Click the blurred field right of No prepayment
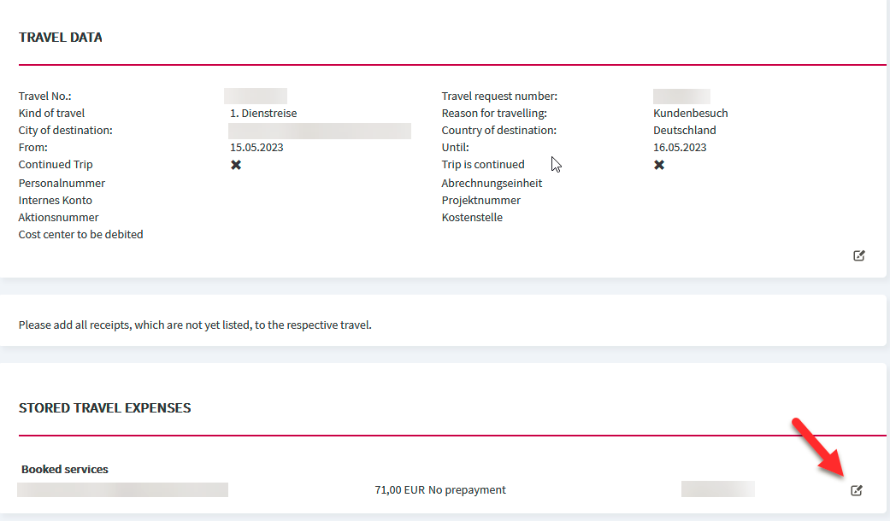The height and width of the screenshot is (521, 890). point(718,489)
